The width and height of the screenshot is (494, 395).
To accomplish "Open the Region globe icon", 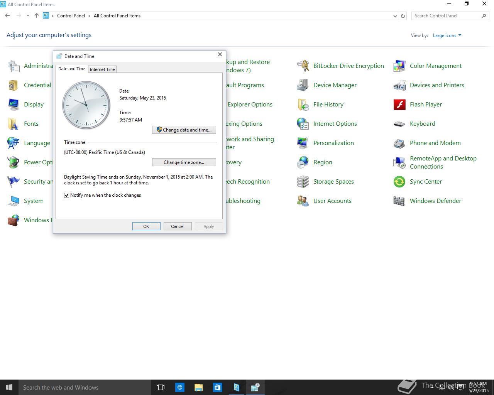I will (x=303, y=162).
